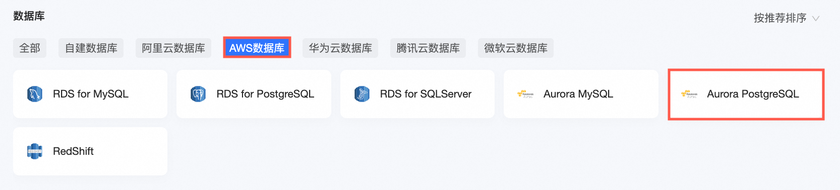Select the 微软云数据库 tab

pyautogui.click(x=516, y=48)
